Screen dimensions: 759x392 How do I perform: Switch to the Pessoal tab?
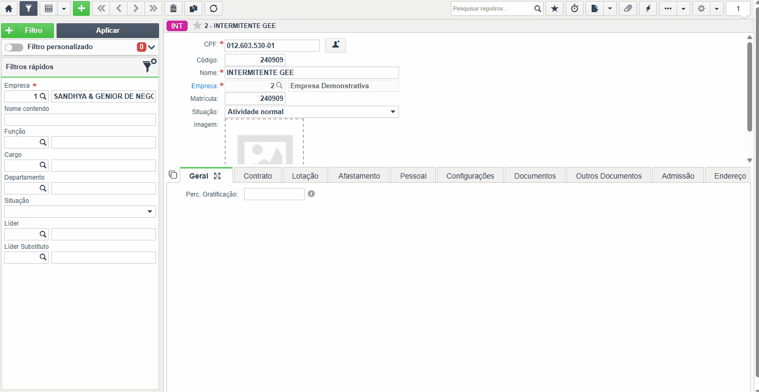click(x=413, y=176)
